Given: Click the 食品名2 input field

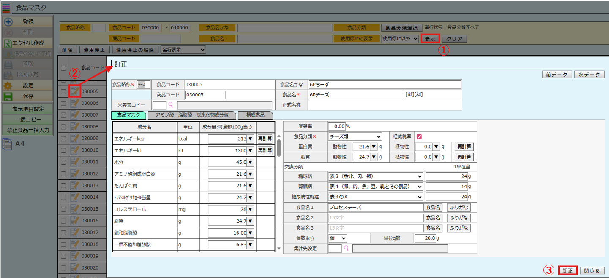Looking at the screenshot, I should 375,217.
